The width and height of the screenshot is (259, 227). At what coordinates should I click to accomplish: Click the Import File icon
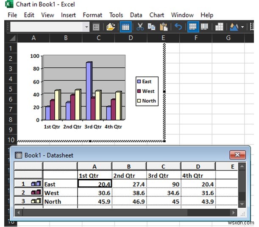tap(111, 27)
